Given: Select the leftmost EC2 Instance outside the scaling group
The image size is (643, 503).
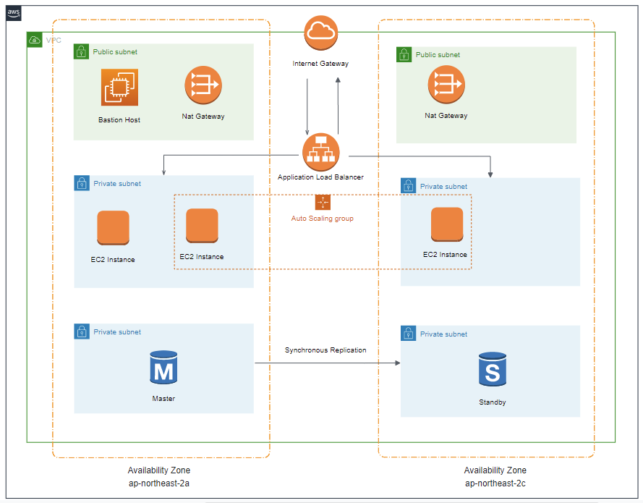Looking at the screenshot, I should click(113, 228).
